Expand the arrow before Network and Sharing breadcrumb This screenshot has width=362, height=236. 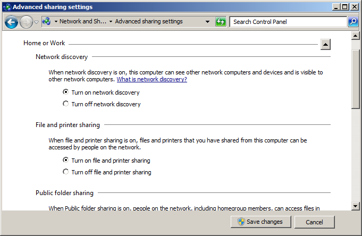tap(56, 22)
